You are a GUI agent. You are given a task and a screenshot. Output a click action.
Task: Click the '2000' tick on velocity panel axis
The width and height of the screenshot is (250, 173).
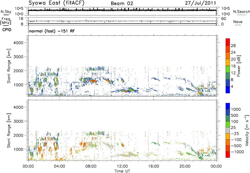18,135
